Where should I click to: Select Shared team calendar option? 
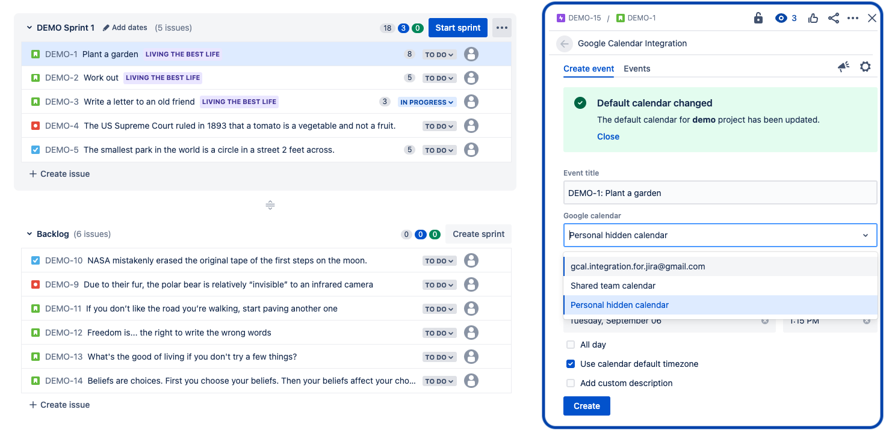[720, 286]
